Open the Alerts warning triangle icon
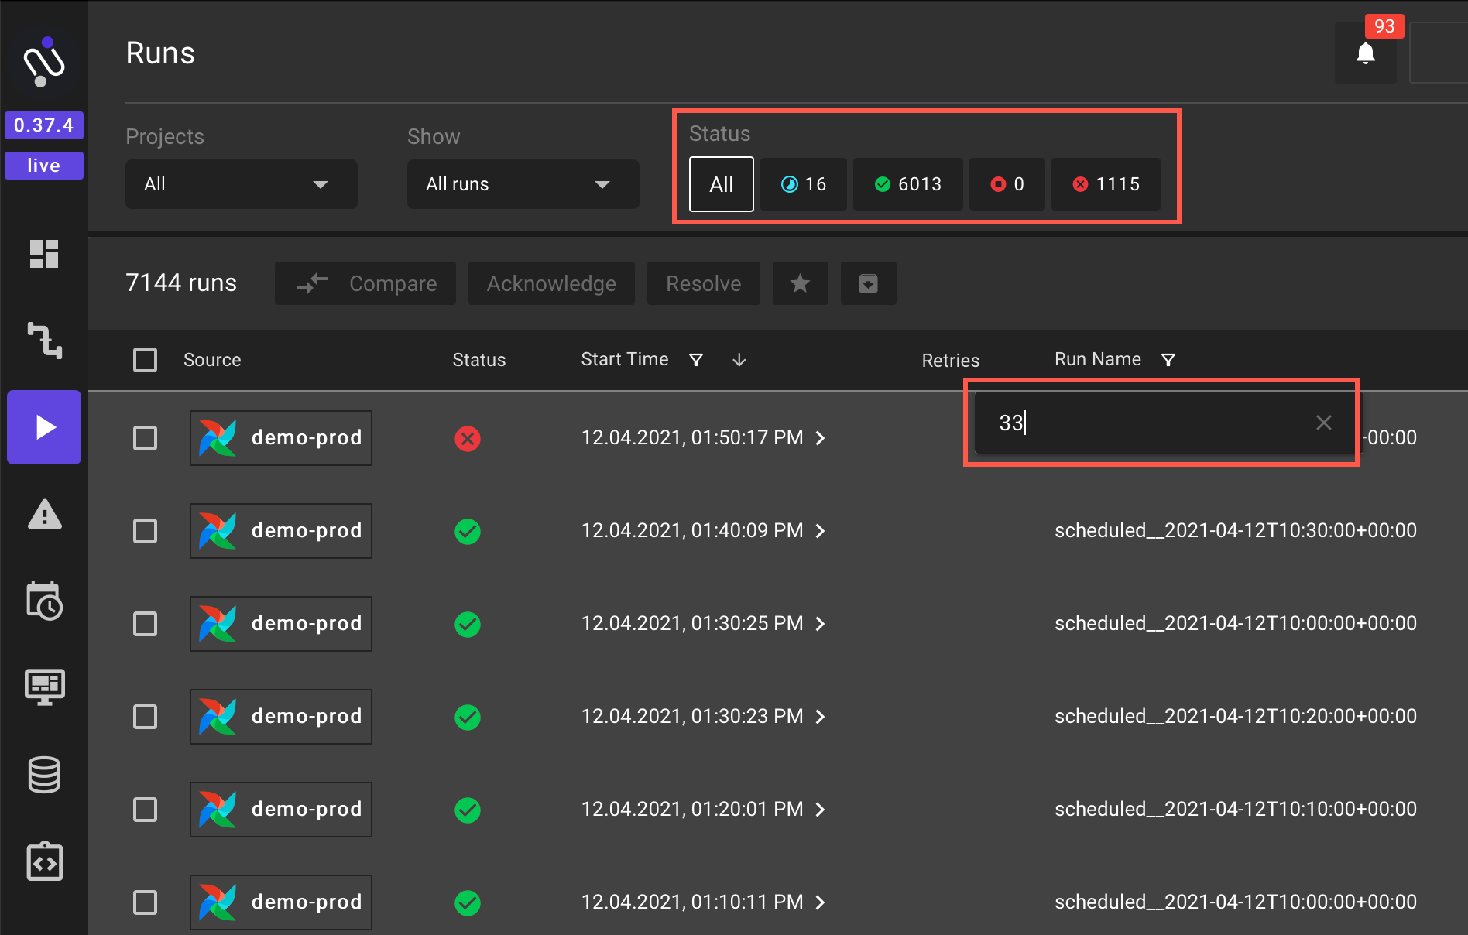 [44, 514]
